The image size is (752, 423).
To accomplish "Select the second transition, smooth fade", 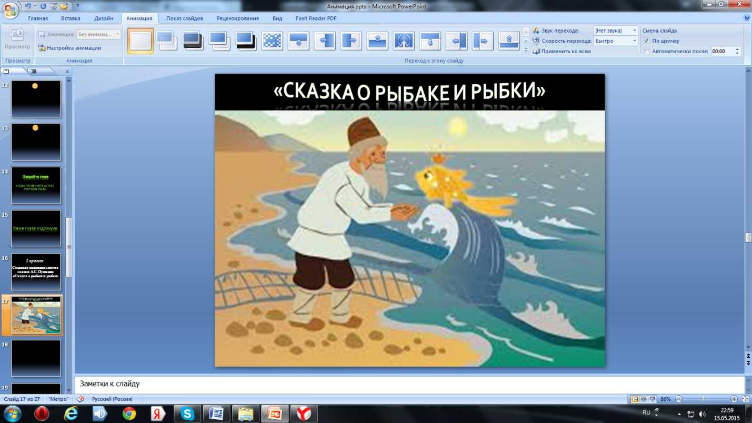I will pyautogui.click(x=167, y=41).
